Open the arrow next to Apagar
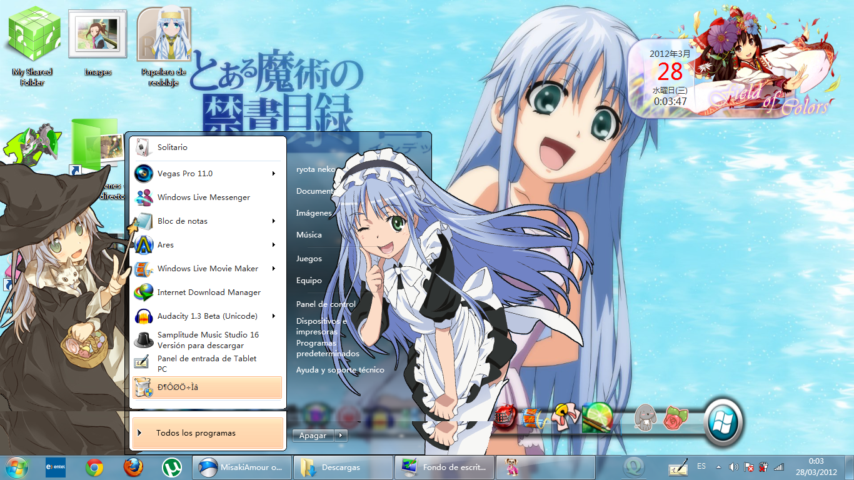This screenshot has width=854, height=480. [x=341, y=436]
